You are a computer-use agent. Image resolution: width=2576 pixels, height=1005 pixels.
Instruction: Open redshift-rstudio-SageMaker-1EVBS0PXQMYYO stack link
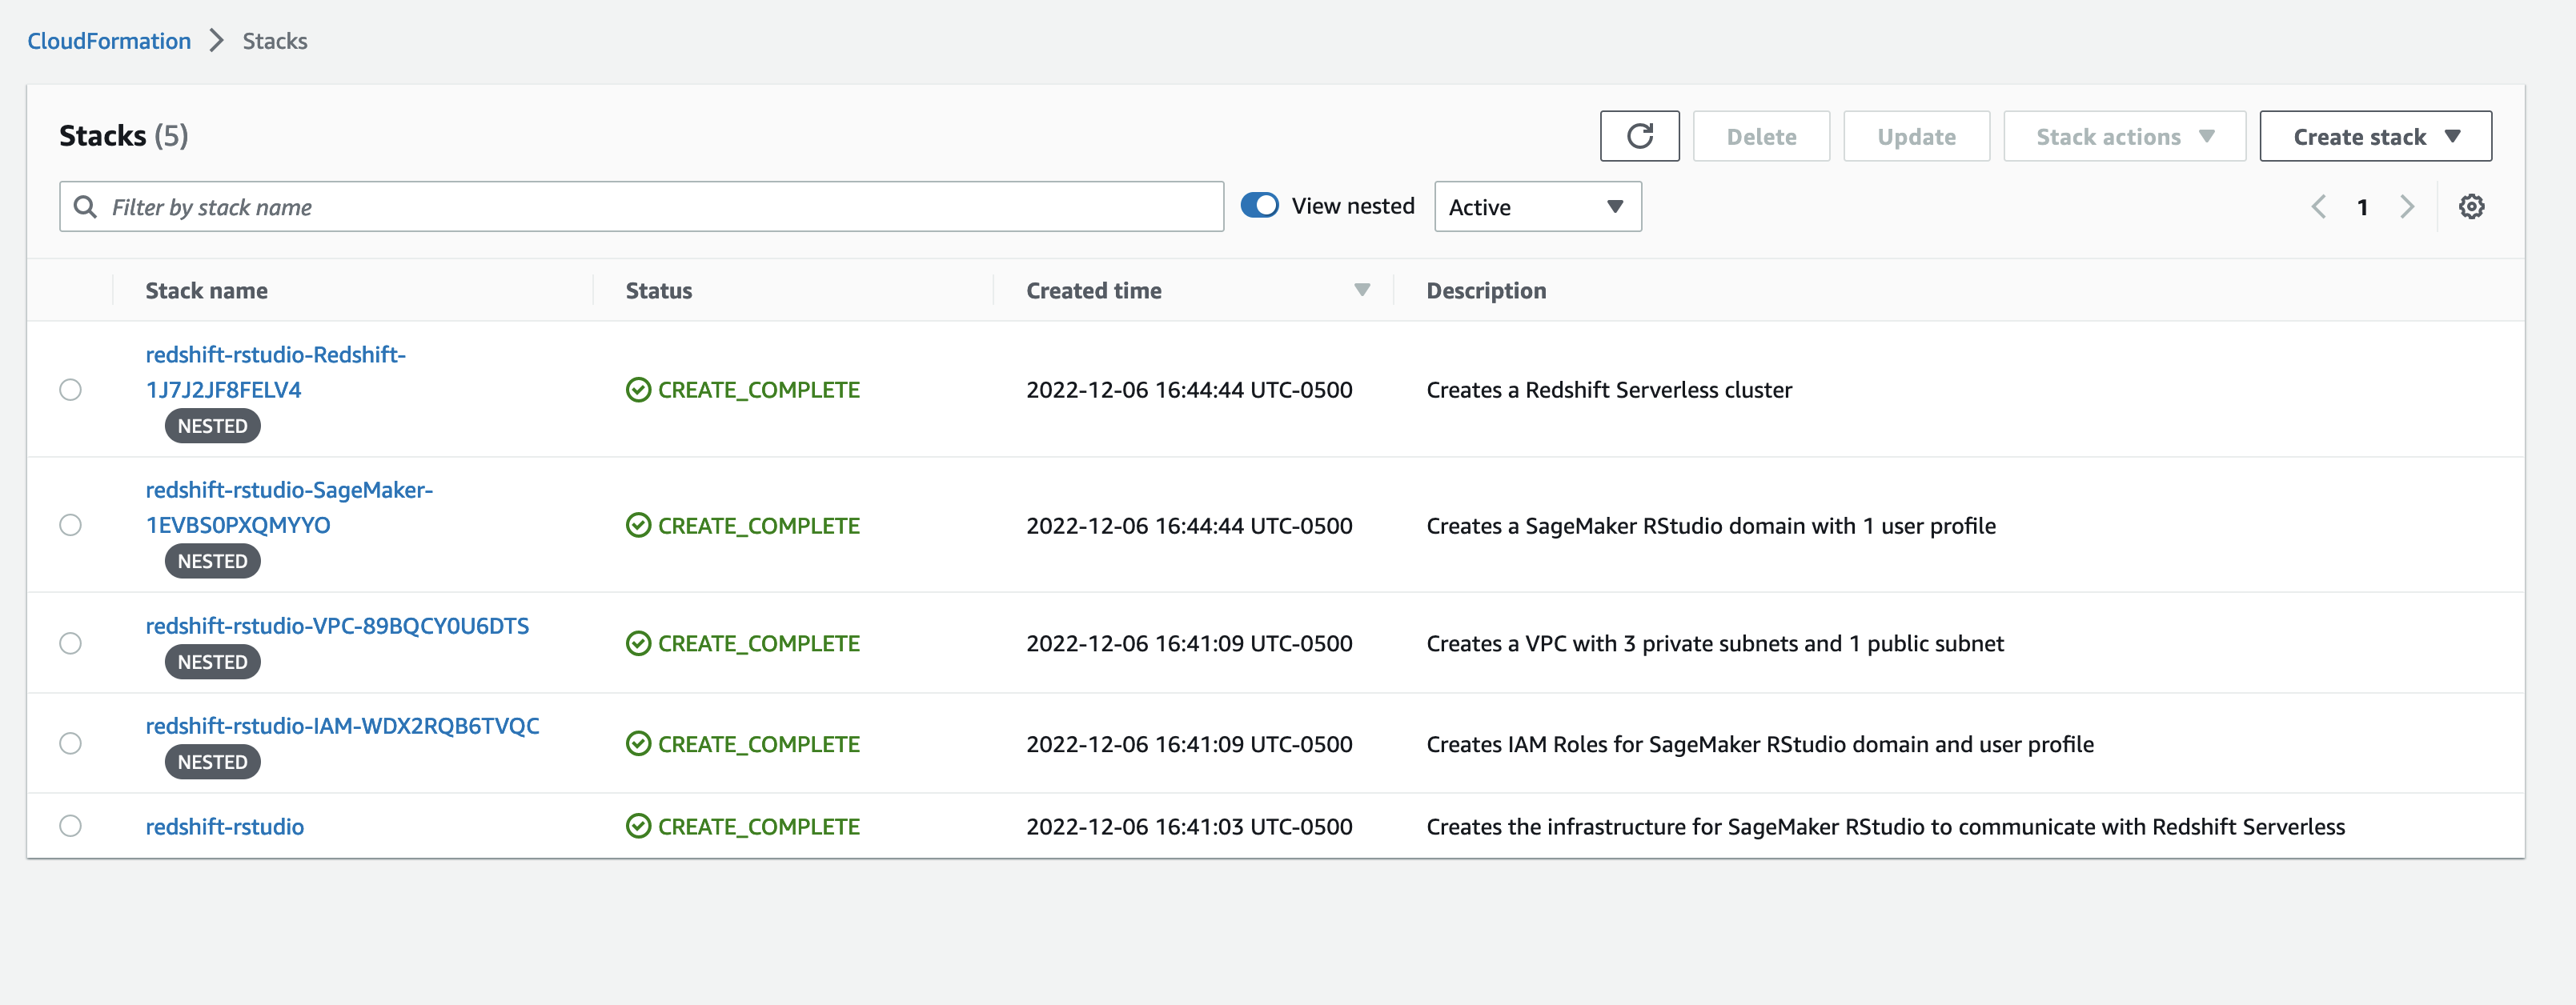pyautogui.click(x=288, y=507)
